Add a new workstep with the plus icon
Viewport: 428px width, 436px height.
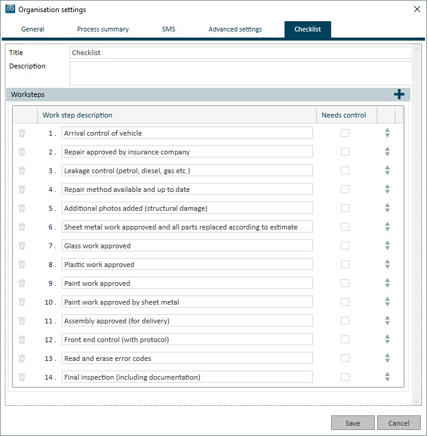click(400, 94)
